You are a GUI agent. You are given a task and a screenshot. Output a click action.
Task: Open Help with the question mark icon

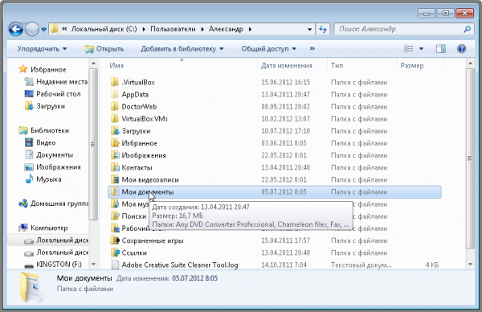461,48
